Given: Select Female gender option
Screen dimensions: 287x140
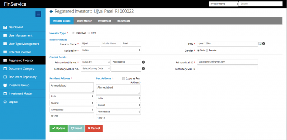Looking at the screenshot, I should (x=207, y=50).
